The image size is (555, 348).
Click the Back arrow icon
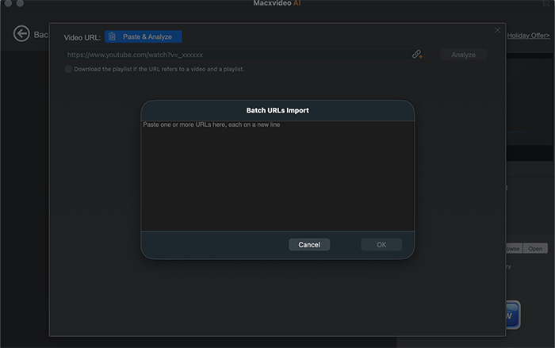[21, 34]
